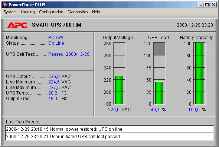Select the 'User-initiated UPS self-test passed' event
This screenshot has width=219, height=147.
click(109, 137)
